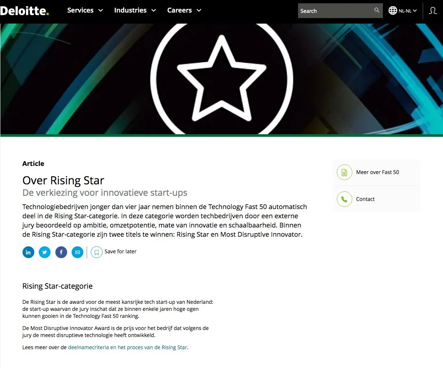This screenshot has width=443, height=368.
Task: Share article via Twitter icon
Action: 45,252
